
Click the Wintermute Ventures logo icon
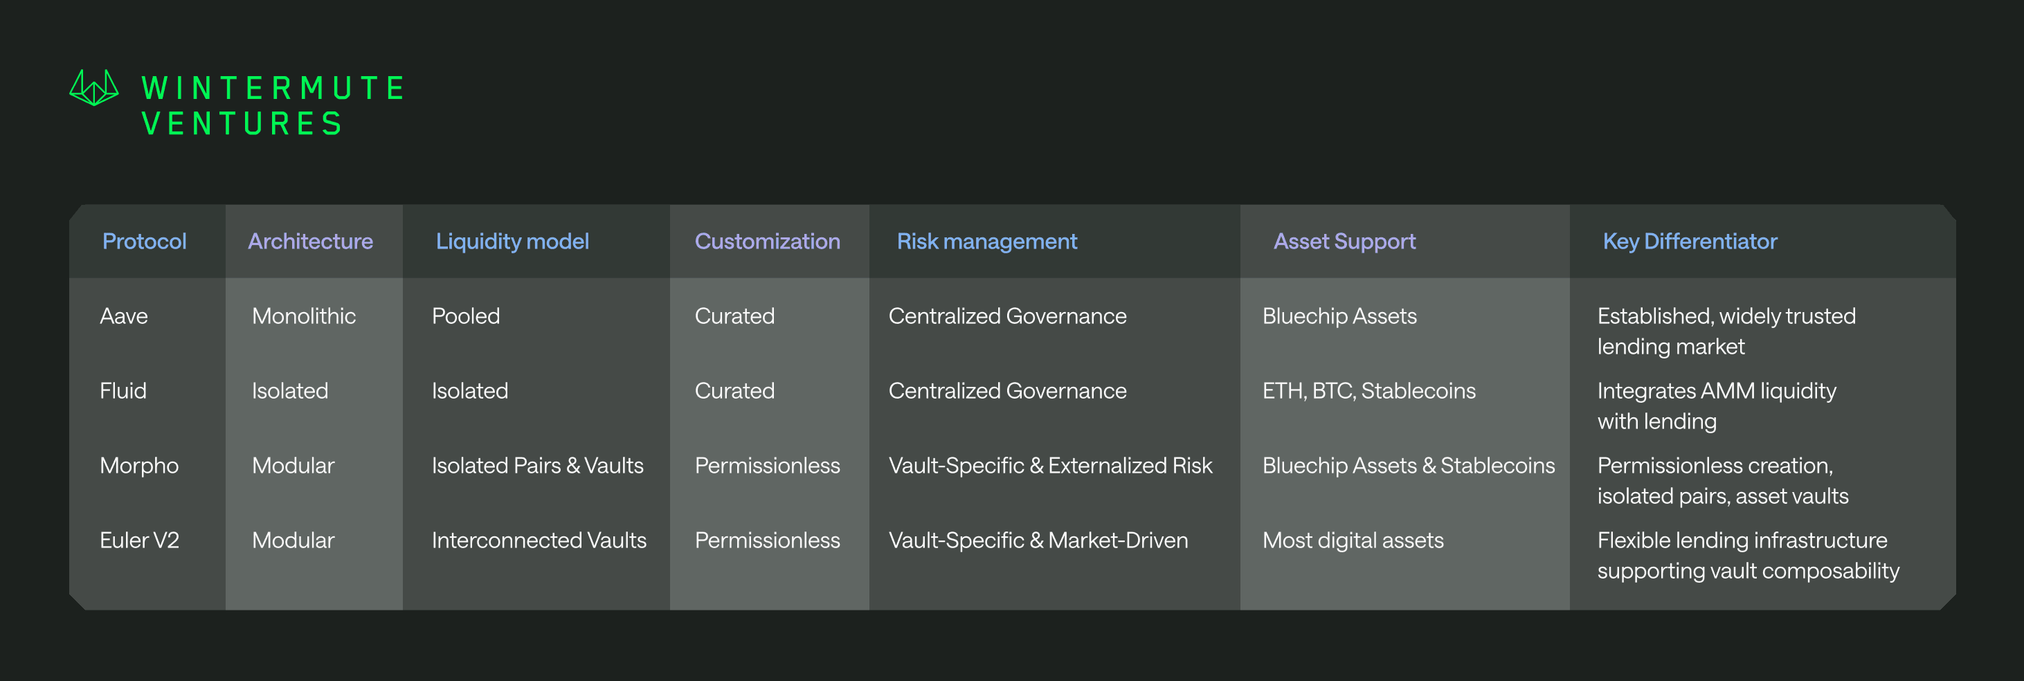(94, 88)
